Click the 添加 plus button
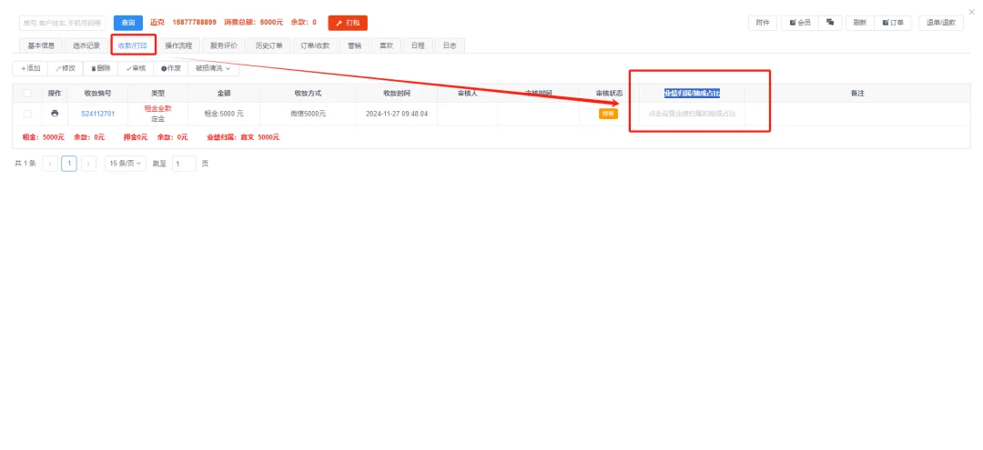The width and height of the screenshot is (983, 450). 31,68
